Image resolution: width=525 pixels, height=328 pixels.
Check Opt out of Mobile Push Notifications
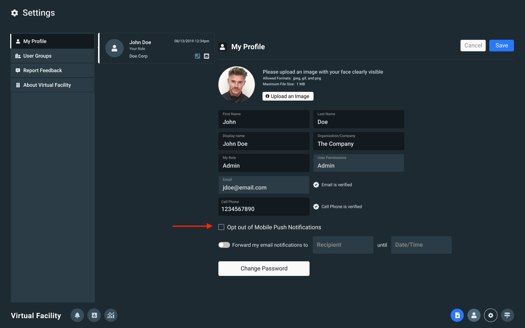click(221, 227)
